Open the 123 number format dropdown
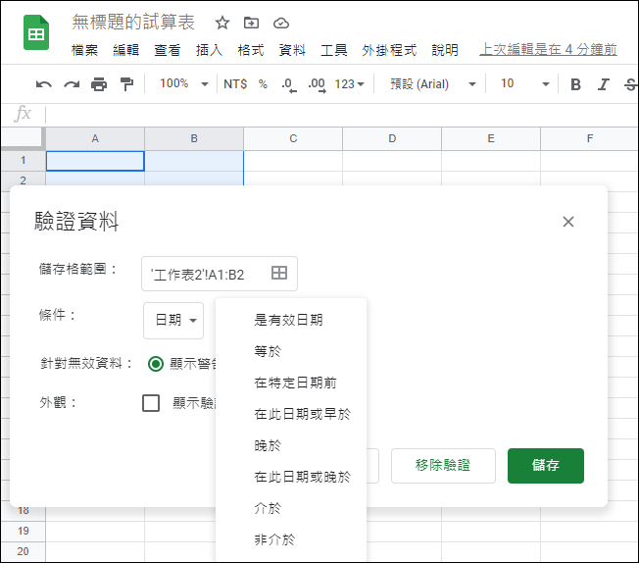This screenshot has width=639, height=563. [x=349, y=84]
